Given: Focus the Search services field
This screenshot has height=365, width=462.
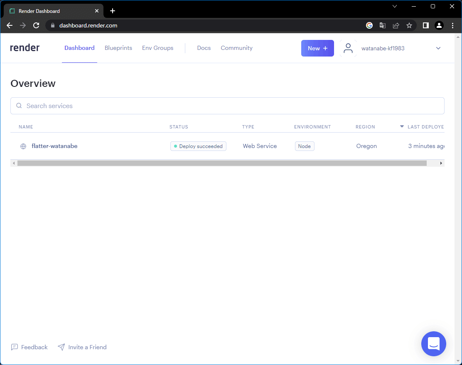Looking at the screenshot, I should click(227, 106).
